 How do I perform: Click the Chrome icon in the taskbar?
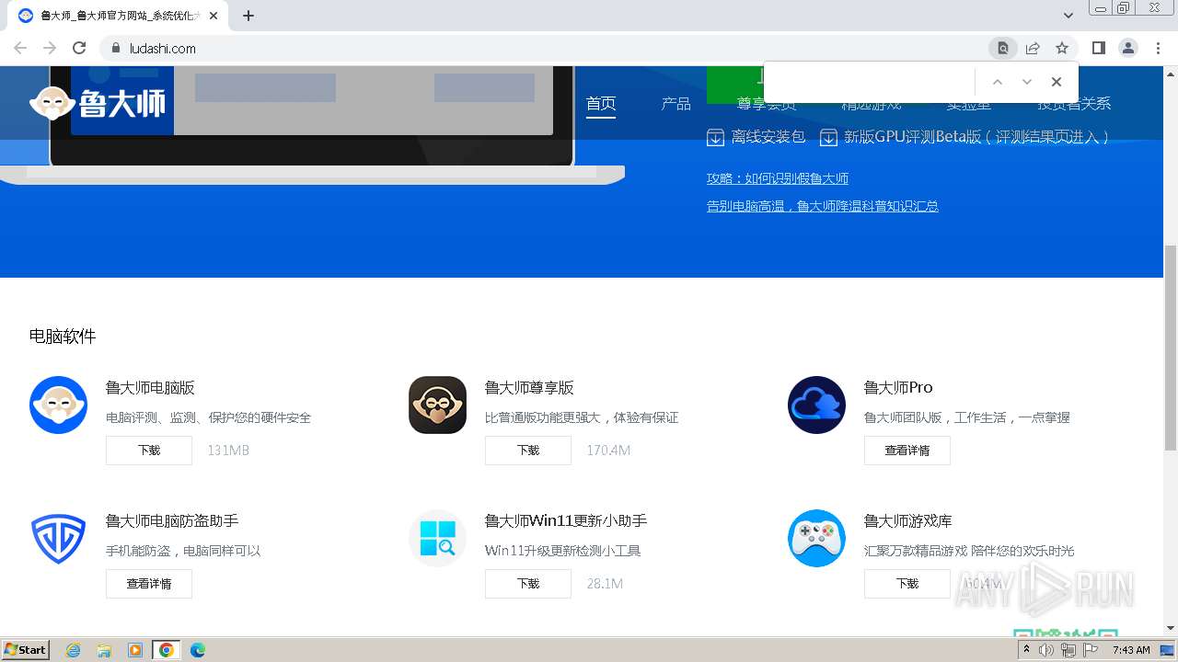click(167, 650)
